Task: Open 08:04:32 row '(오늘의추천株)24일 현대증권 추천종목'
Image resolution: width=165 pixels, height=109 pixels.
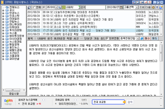Action: tap(93, 12)
